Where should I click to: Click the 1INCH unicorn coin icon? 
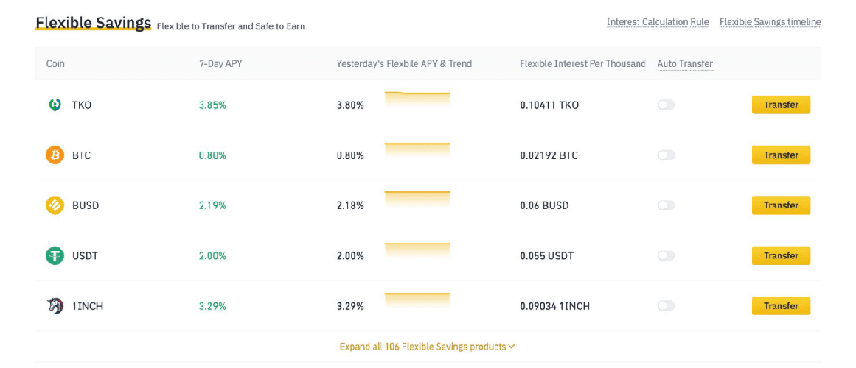pos(55,305)
